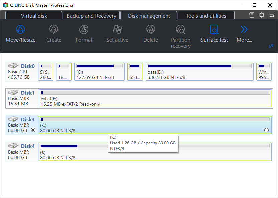This screenshot has height=198, width=278.
Task: Click the QILING app logo icon
Action: pos(6,5)
